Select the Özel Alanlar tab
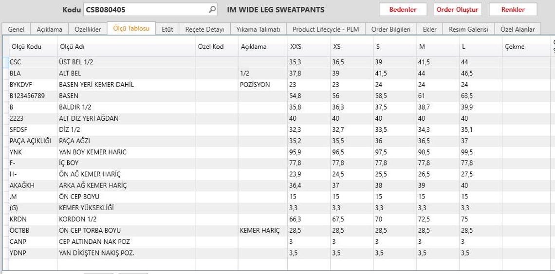The width and height of the screenshot is (555, 274). [518, 29]
